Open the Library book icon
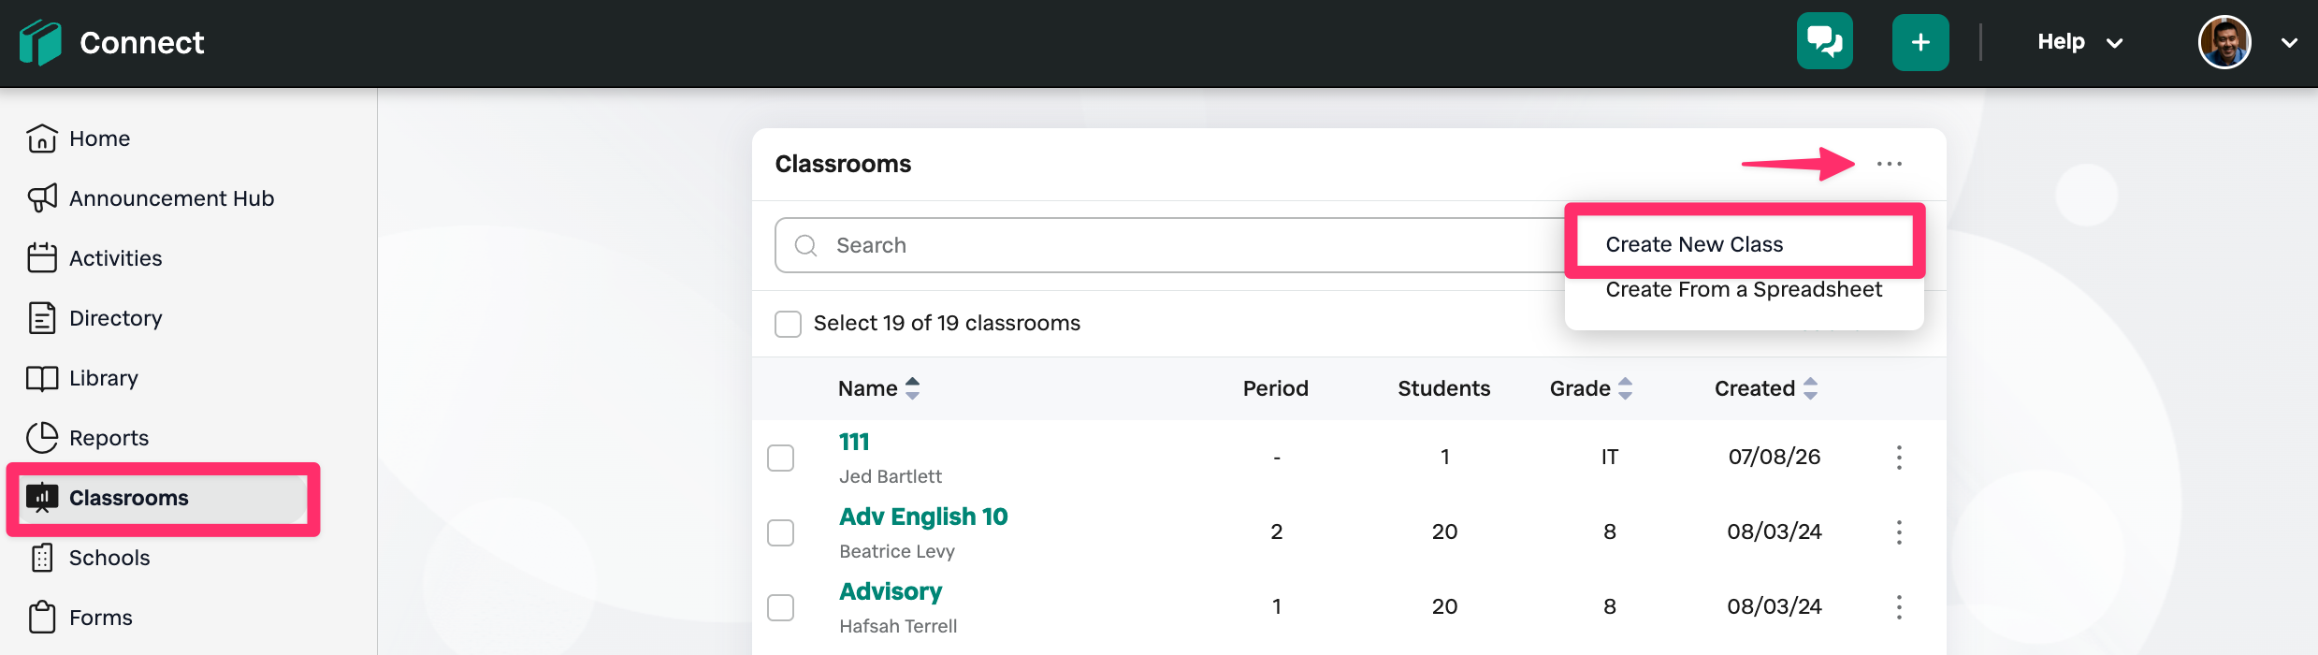2318x655 pixels. point(42,377)
